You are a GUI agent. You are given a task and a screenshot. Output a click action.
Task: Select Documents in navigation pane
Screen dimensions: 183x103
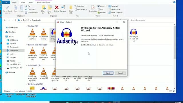14,47
